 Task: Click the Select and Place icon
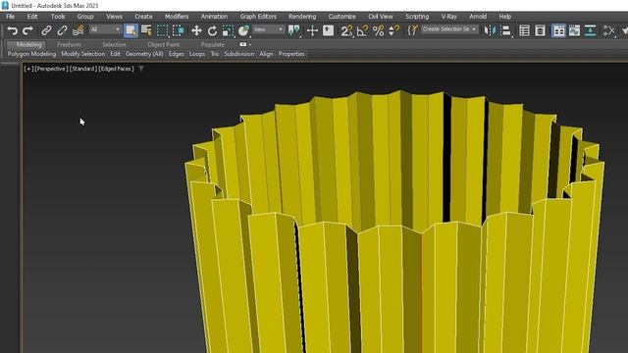click(x=243, y=30)
